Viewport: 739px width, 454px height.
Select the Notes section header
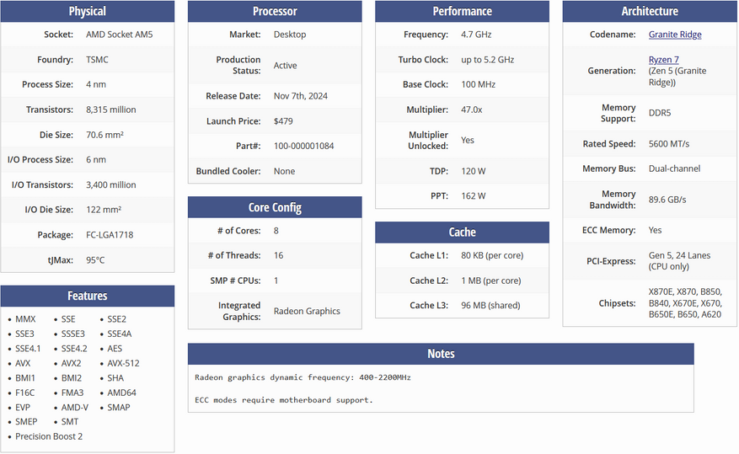coord(441,354)
